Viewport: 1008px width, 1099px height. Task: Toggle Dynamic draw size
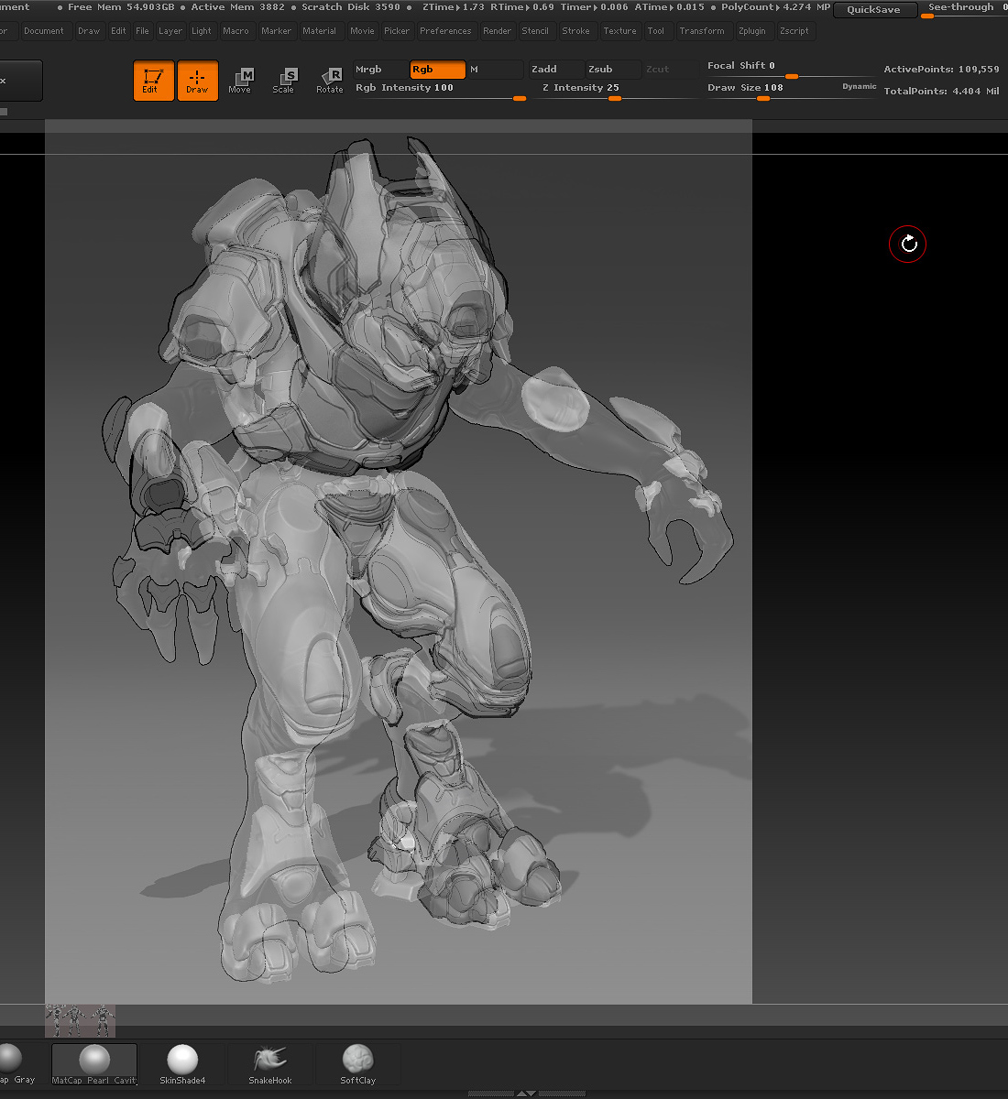tap(860, 87)
